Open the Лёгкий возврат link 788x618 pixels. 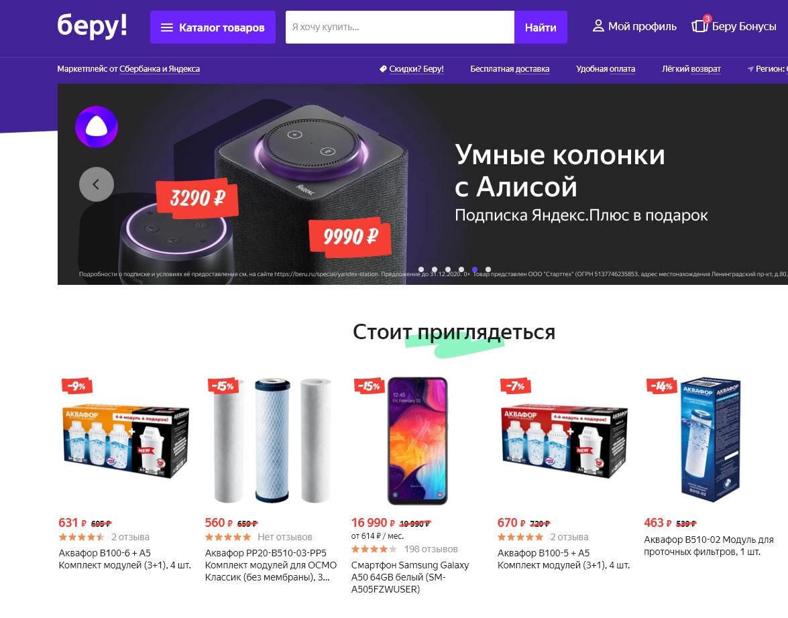coord(691,69)
